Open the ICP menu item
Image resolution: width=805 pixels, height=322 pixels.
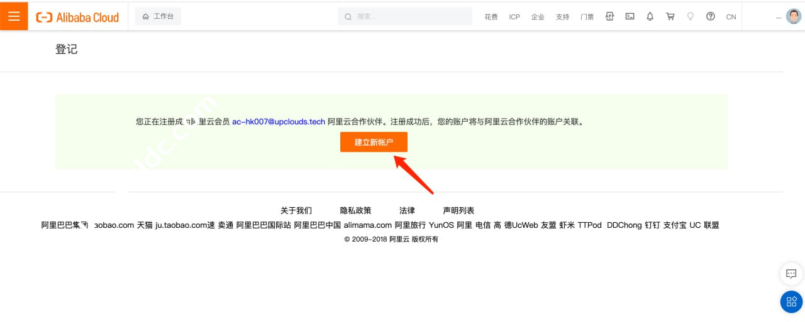(514, 17)
